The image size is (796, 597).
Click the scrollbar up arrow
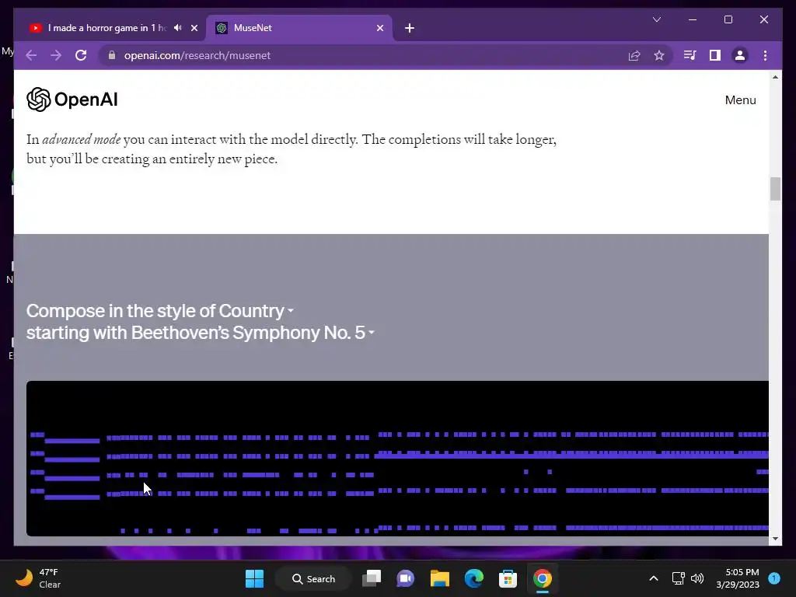tap(775, 77)
